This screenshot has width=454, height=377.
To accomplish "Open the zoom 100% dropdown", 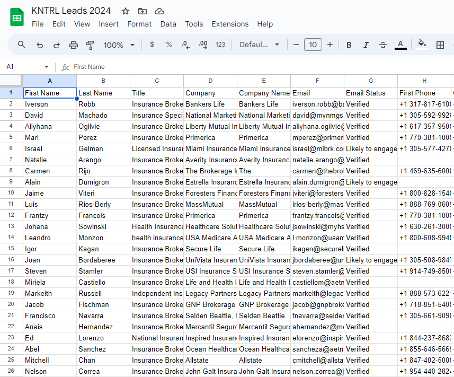I will click(x=119, y=45).
